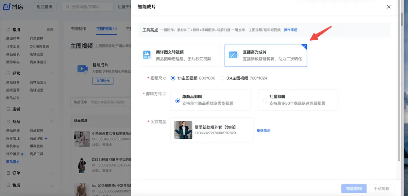Click the D8831轻薄羽绒马甲 product thumbnail
Screen dimensions: 408x196
tap(82, 165)
